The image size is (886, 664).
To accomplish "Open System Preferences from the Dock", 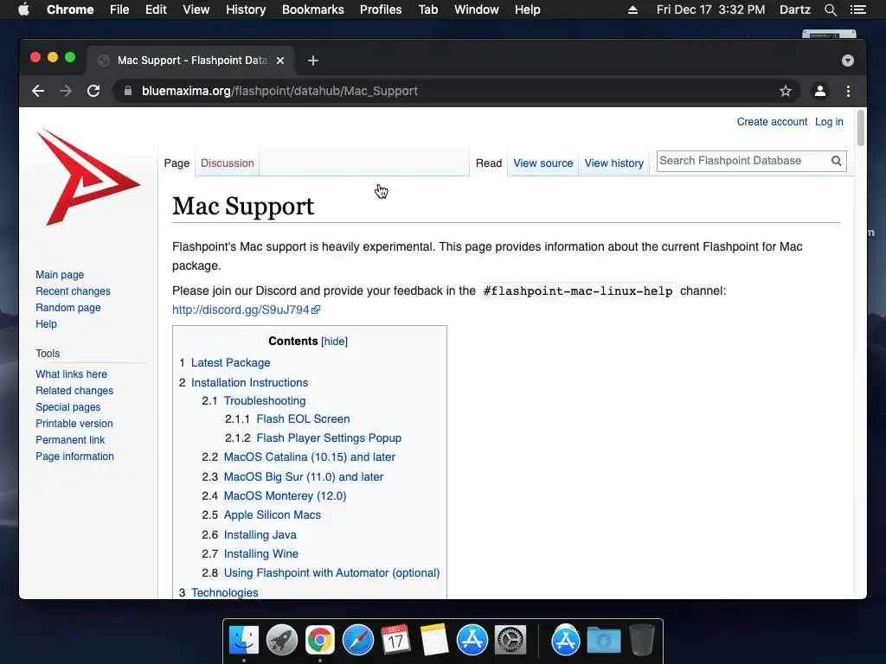I will pyautogui.click(x=510, y=641).
